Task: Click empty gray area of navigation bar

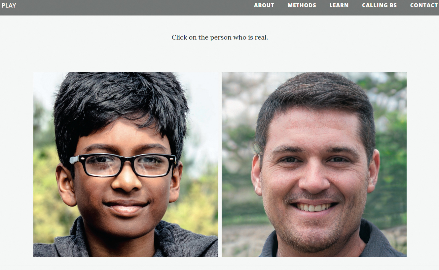Action: (x=132, y=7)
